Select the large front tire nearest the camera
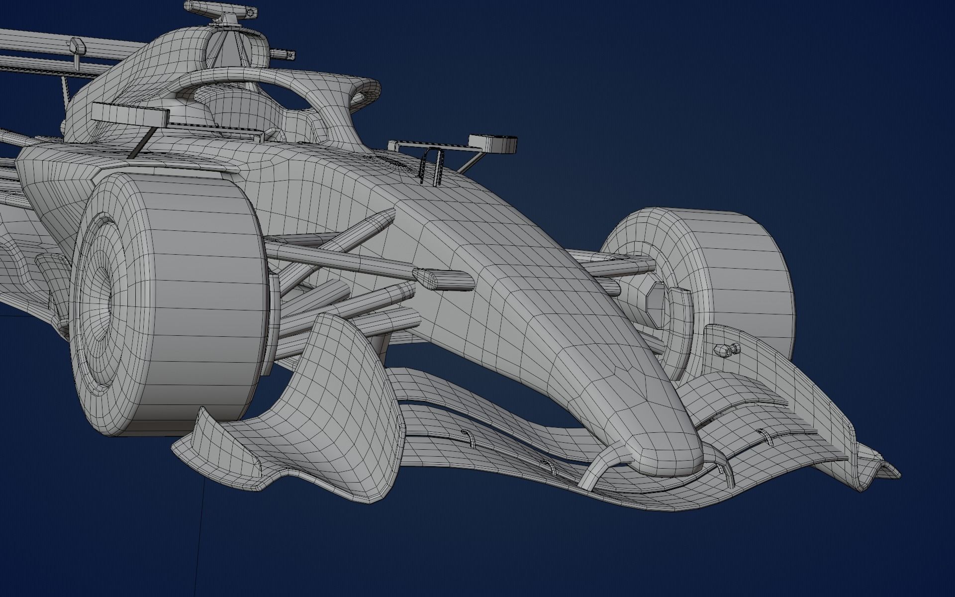The width and height of the screenshot is (955, 597). (169, 304)
